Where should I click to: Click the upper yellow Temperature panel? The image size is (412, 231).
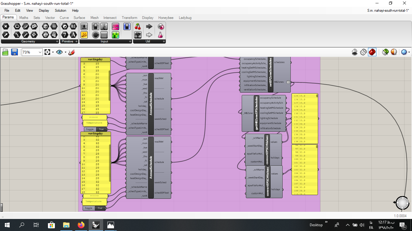[94, 123]
